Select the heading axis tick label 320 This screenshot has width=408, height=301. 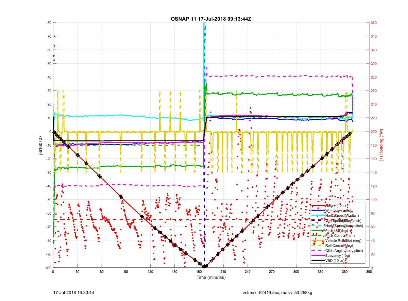(374, 50)
